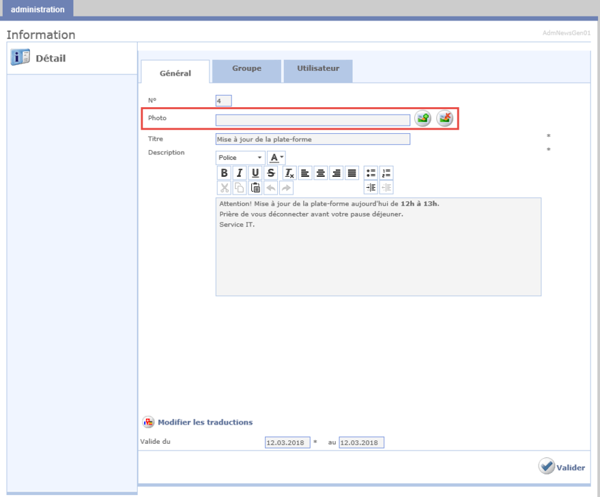Center align the description text
Image resolution: width=600 pixels, height=497 pixels.
point(321,173)
